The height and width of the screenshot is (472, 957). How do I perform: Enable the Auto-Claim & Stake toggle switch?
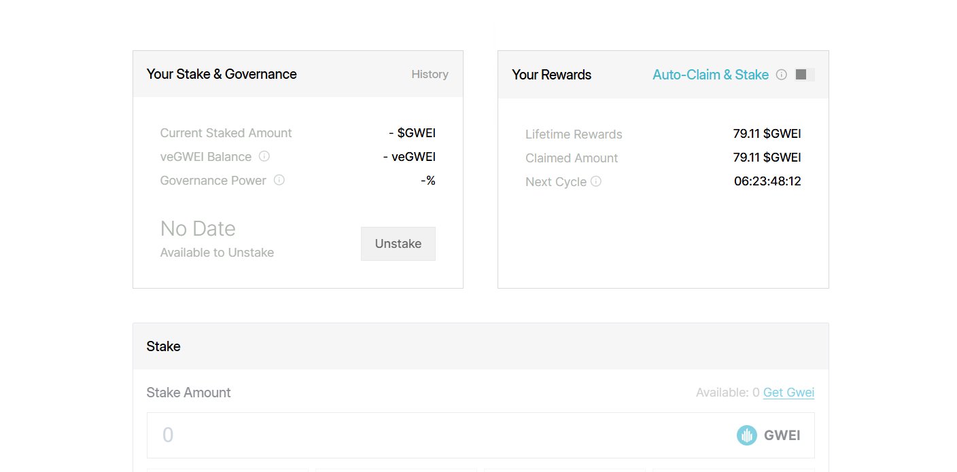point(805,75)
